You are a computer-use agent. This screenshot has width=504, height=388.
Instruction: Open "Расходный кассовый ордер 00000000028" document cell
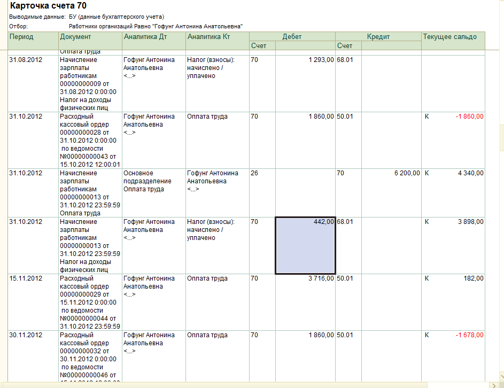pos(90,141)
